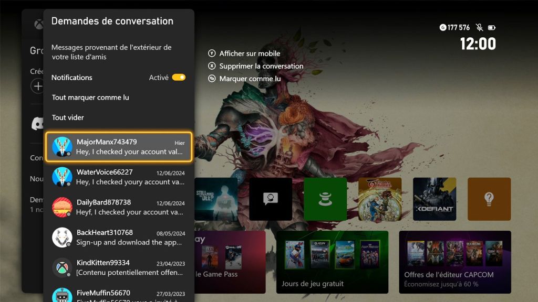Open Offres de l'éditeur CAPCOM card
This screenshot has width=538, height=302.
455,262
